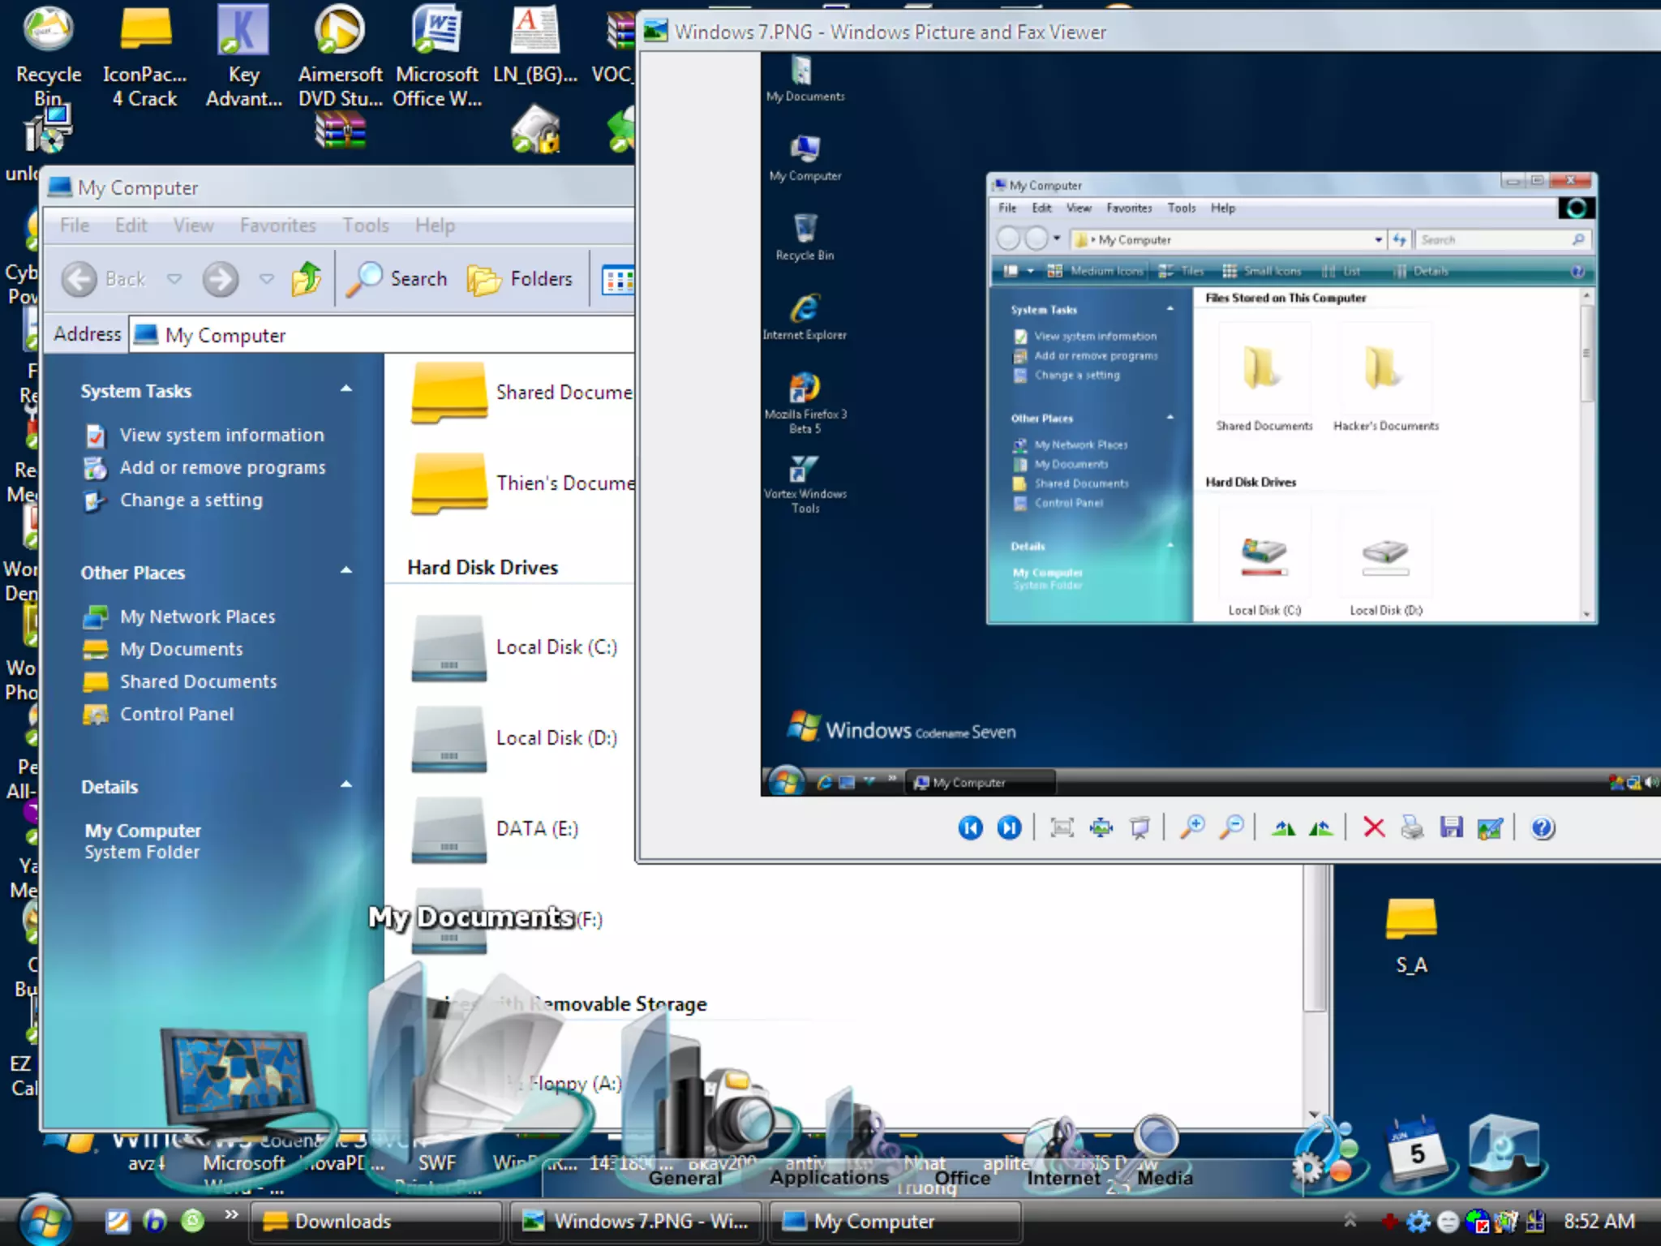The width and height of the screenshot is (1661, 1246).
Task: Collapse the System Tasks panel
Action: click(x=346, y=389)
